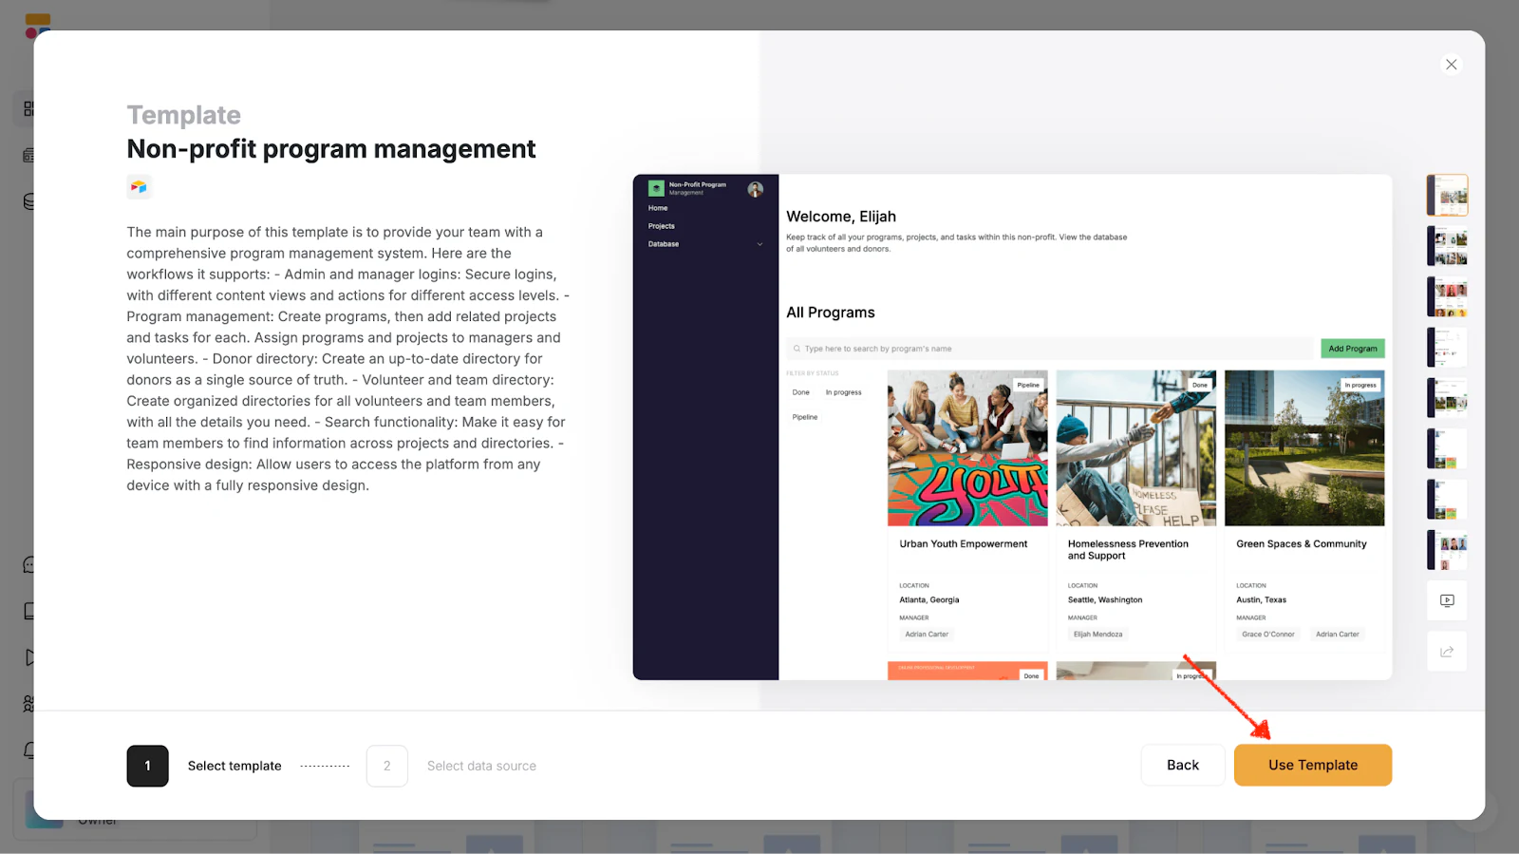Click the green app logo in the preview
Screen dimensions: 1519x854
pyautogui.click(x=656, y=189)
